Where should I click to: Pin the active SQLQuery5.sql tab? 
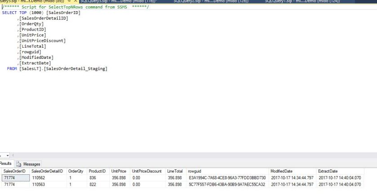(70, 2)
